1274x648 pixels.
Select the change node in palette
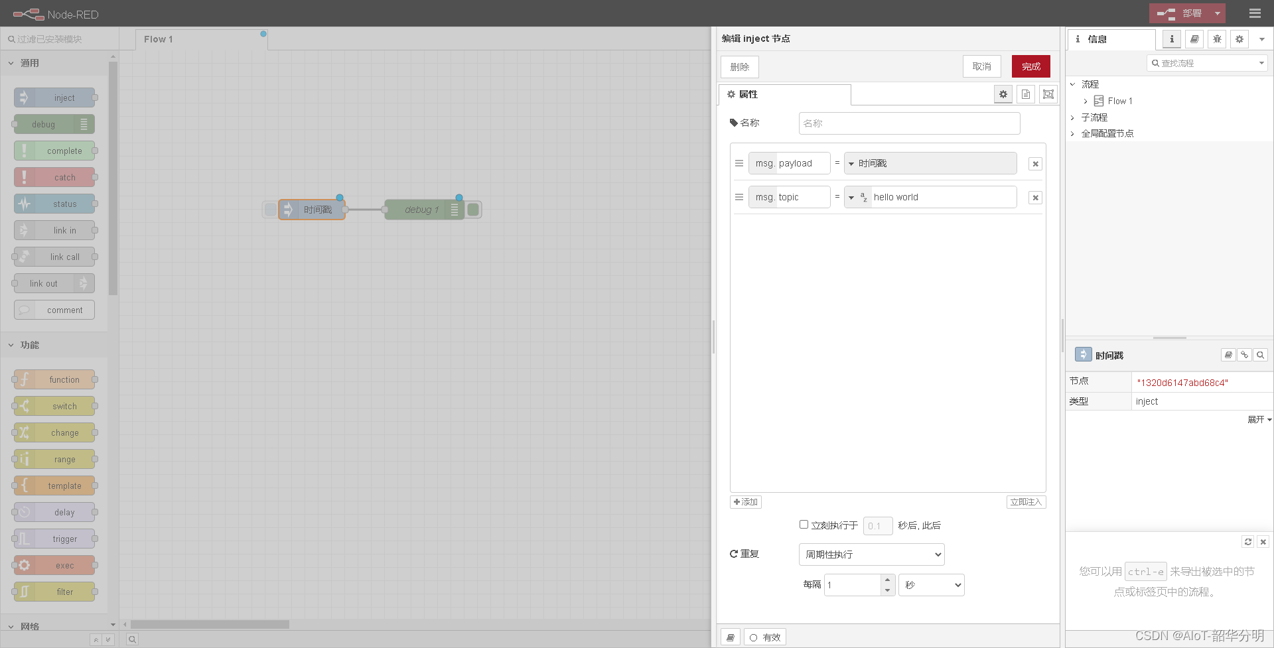point(54,432)
